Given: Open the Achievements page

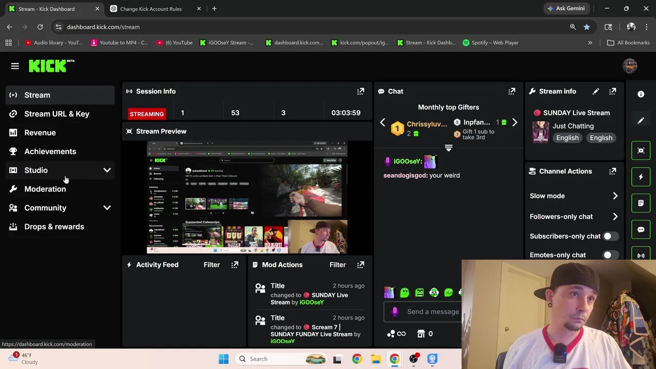Looking at the screenshot, I should coord(60,151).
